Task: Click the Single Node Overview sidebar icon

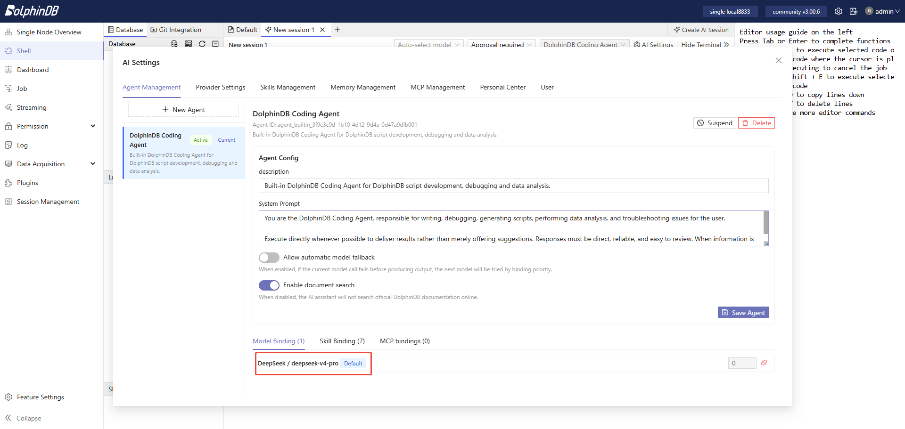Action: [8, 32]
